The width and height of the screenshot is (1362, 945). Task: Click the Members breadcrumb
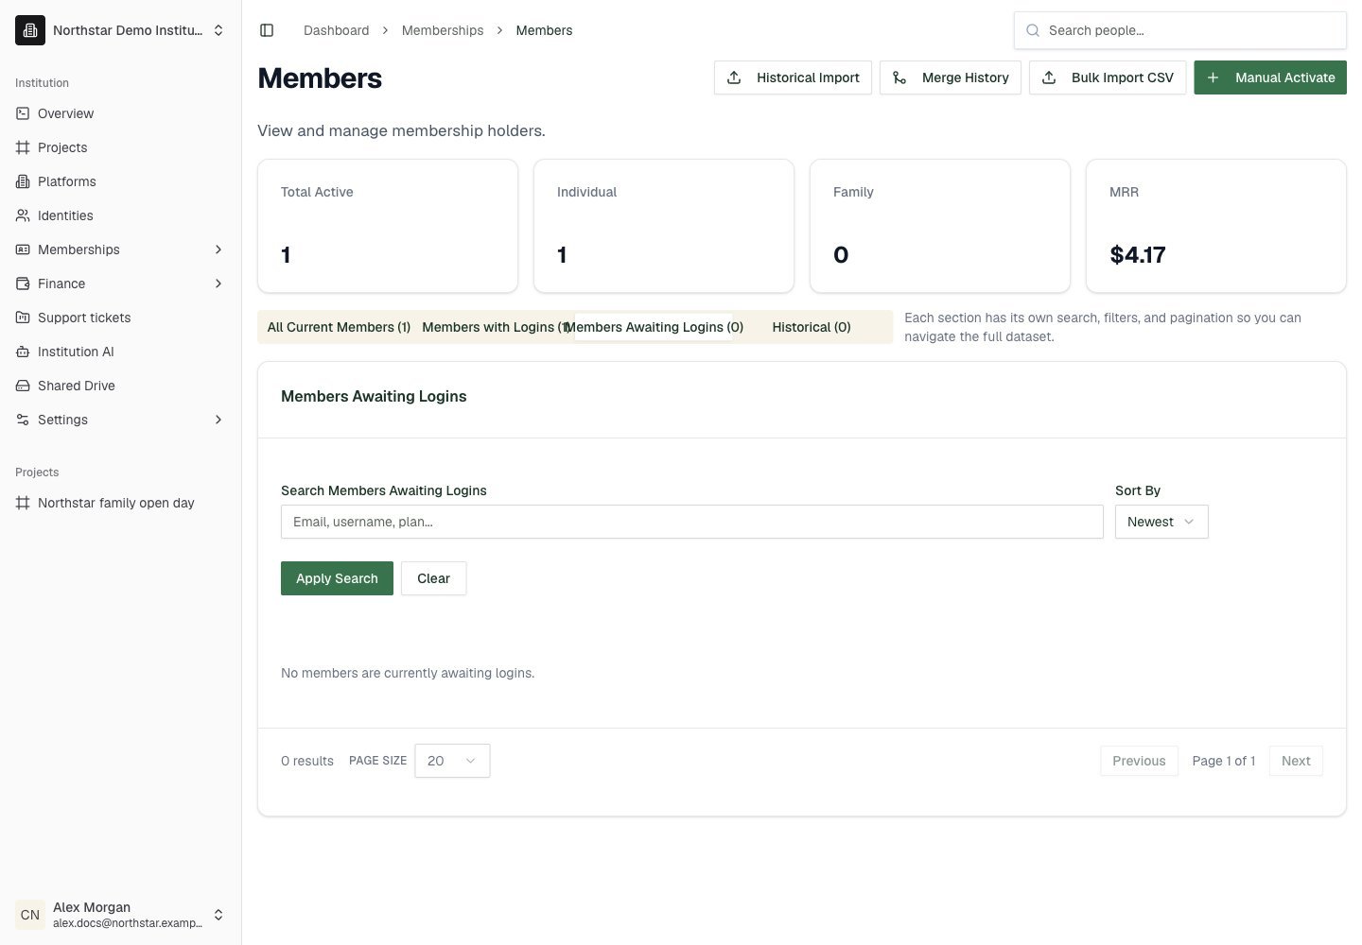[544, 30]
